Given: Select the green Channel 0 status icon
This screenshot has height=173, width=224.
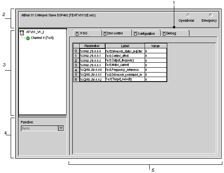Looking at the screenshot, I should [28, 38].
